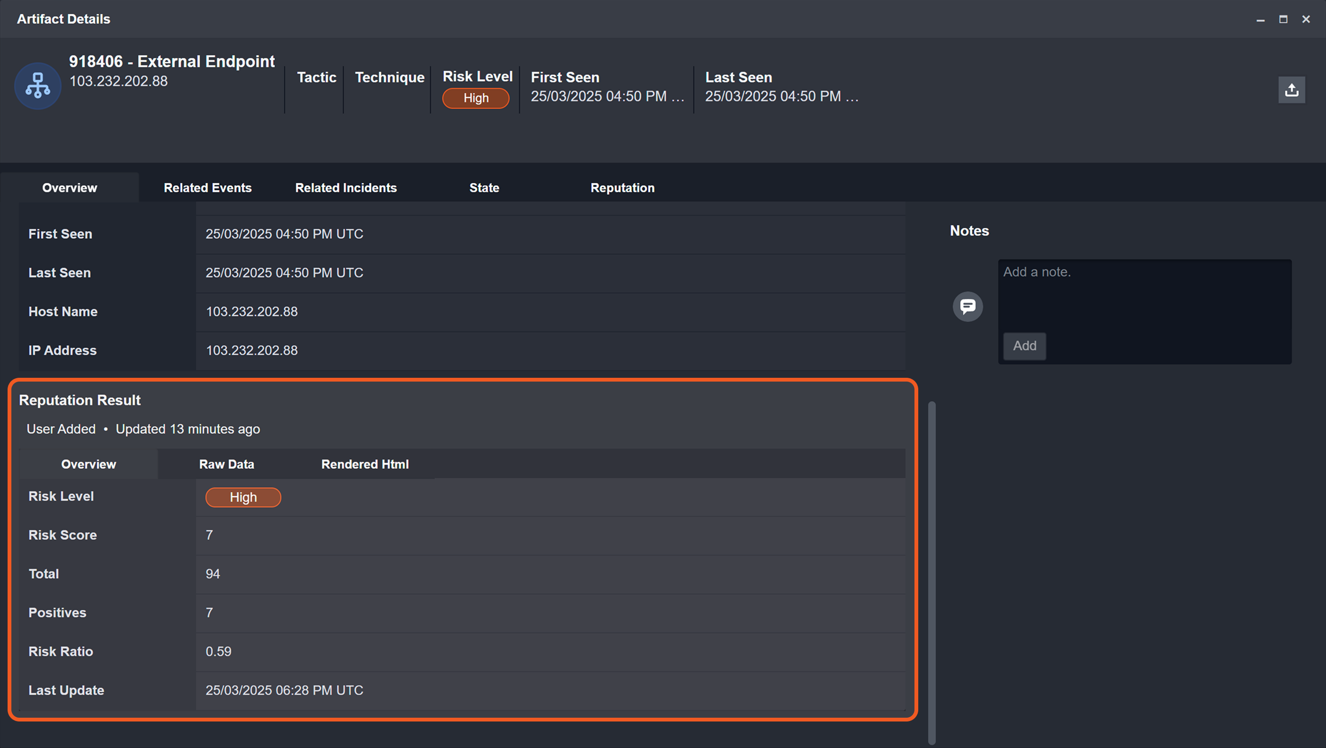Minimize the Artifact Details window

pos(1260,19)
